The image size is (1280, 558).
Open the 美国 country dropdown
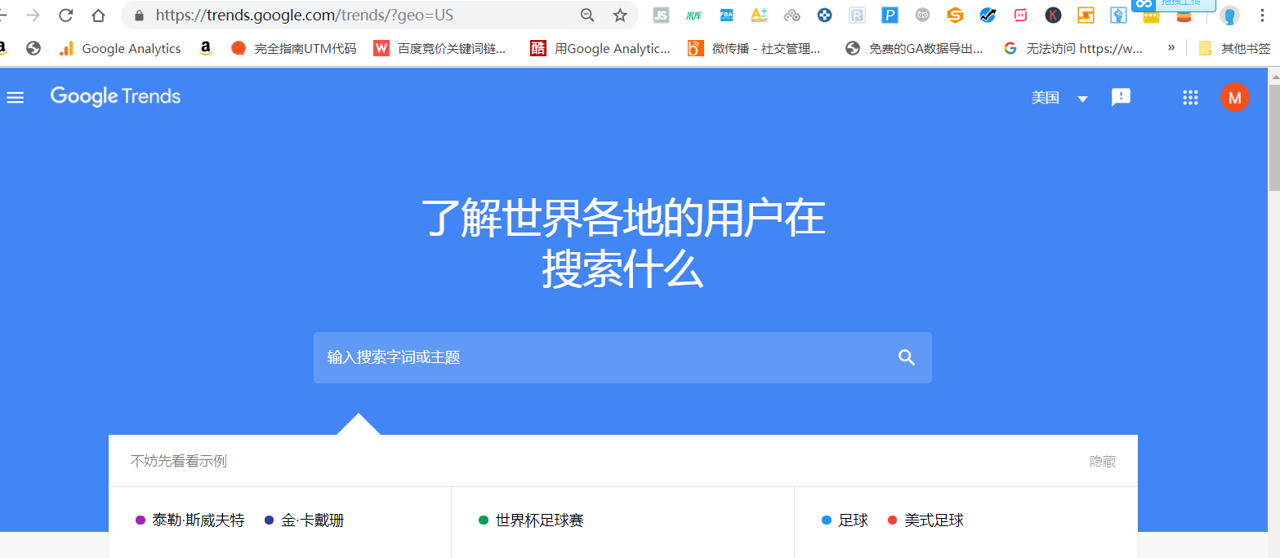(1059, 98)
